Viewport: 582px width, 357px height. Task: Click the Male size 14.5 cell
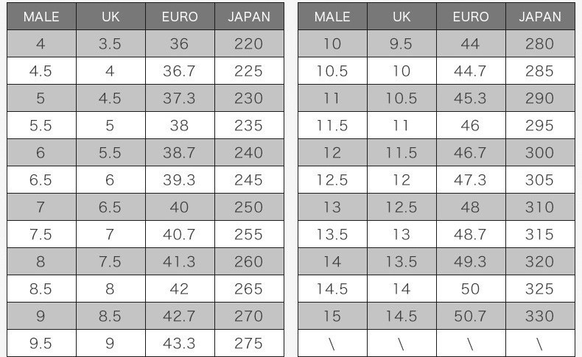tap(332, 289)
